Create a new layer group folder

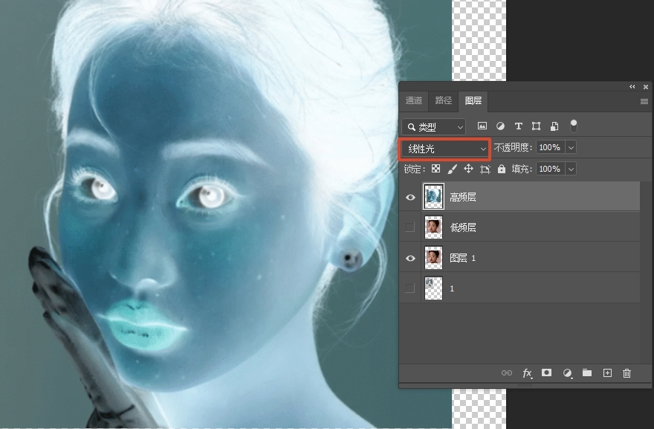[586, 373]
